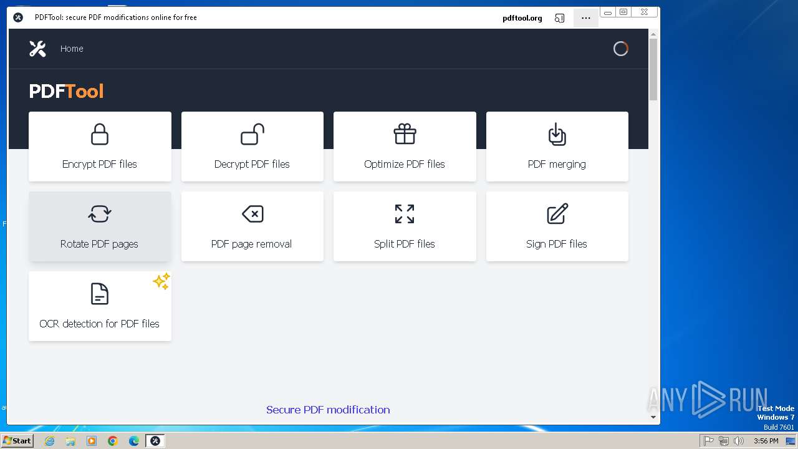
Task: Select the PDFTool taskbar button
Action: pos(155,441)
